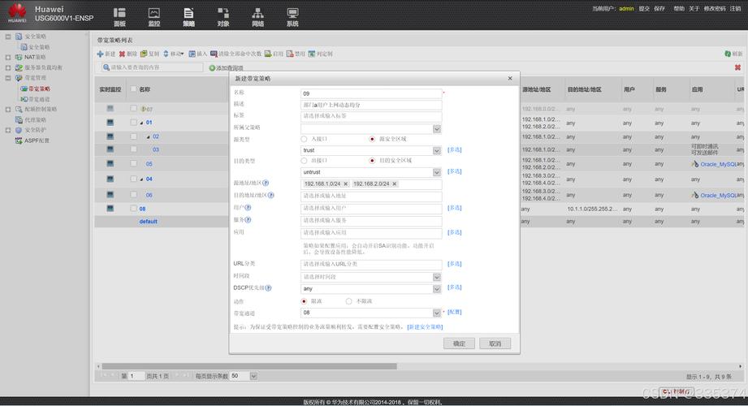
Task: Select the 不限流 action radio button
Action: pyautogui.click(x=348, y=301)
